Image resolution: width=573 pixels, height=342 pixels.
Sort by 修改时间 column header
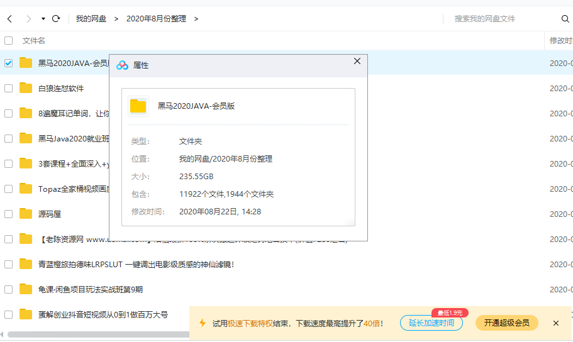(x=561, y=41)
